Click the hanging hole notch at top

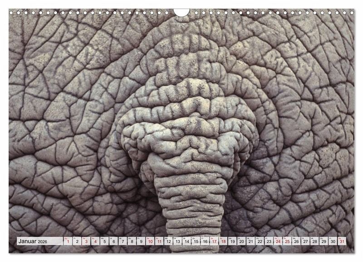click(x=181, y=12)
